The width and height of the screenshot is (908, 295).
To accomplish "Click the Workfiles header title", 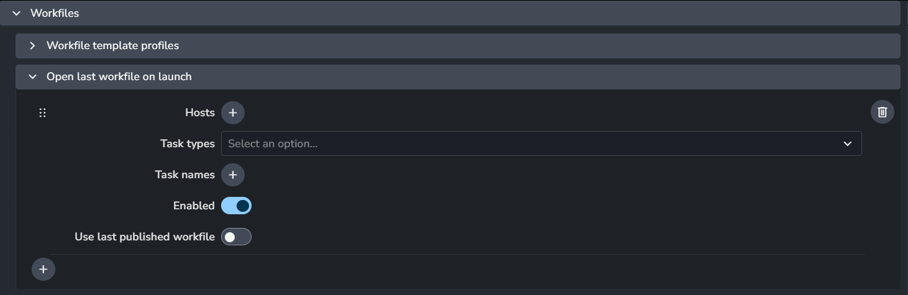I will [x=55, y=13].
